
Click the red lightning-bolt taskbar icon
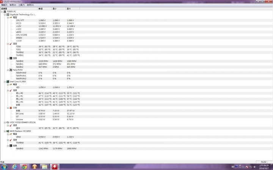[55, 167]
